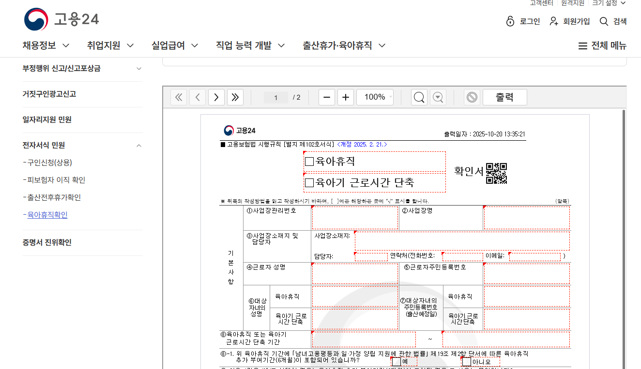Select 구인신청(상용) submenu item

click(x=49, y=162)
